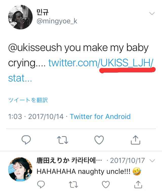162x192 pixels.
Task: Like the 'HAHAHAHA naughty uncle' reply
Action: click(x=106, y=184)
